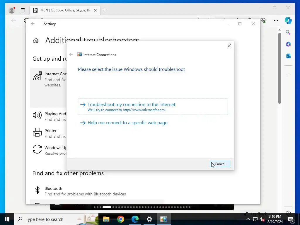Viewport: 300px width, 225px height.
Task: Select Internet Connections troubleshooter icon in Settings
Action: pos(37,76)
